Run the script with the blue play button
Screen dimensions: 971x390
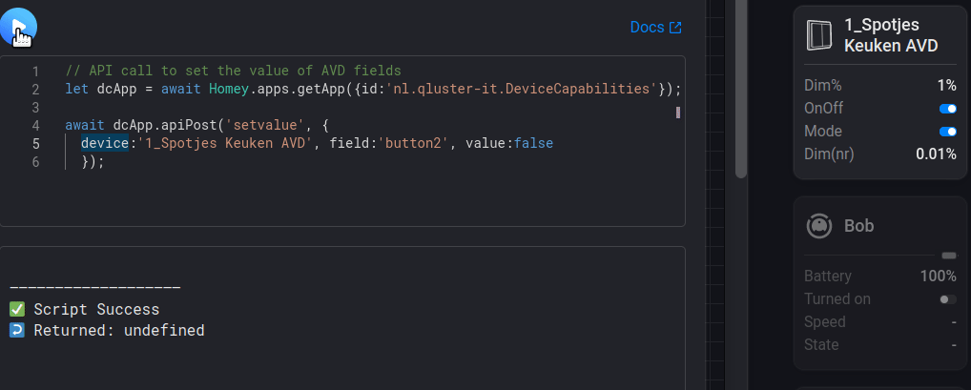tap(18, 28)
